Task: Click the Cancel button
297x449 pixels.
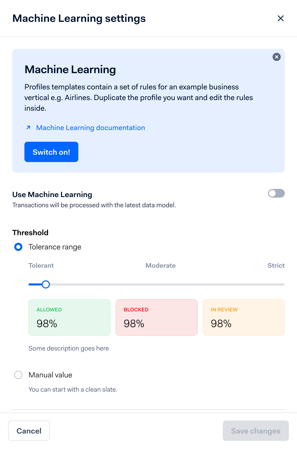Action: (29, 431)
